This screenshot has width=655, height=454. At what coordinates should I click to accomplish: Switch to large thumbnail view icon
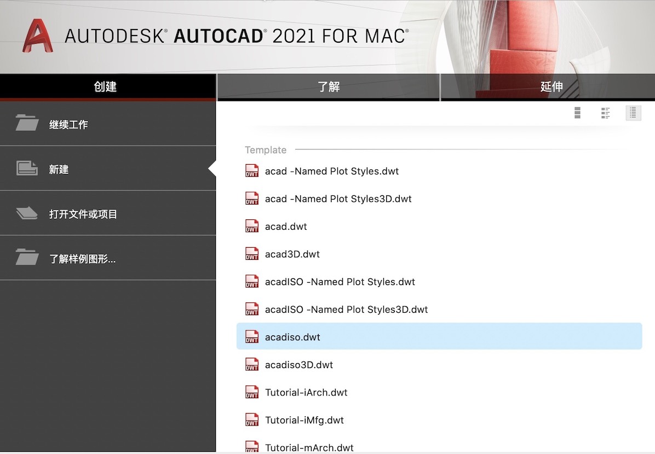(577, 113)
